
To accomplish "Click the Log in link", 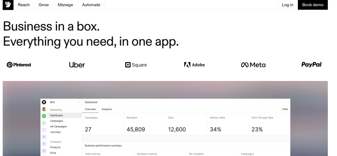I will (288, 5).
